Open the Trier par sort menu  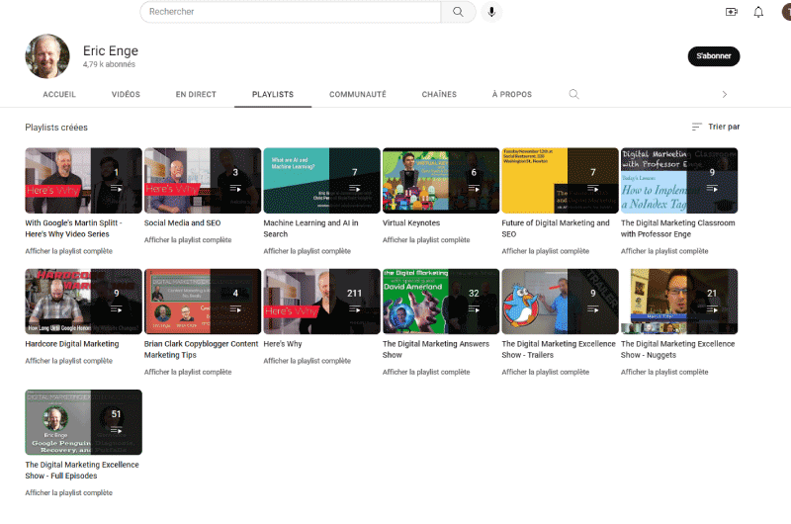[716, 127]
